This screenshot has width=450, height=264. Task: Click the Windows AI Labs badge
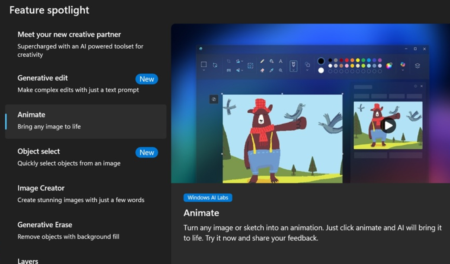click(208, 197)
